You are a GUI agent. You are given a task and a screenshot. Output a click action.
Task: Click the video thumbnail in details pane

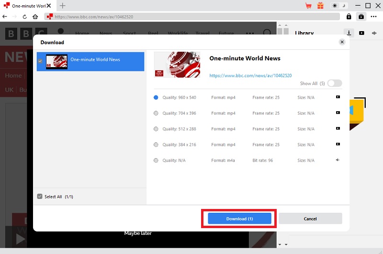[x=177, y=65]
